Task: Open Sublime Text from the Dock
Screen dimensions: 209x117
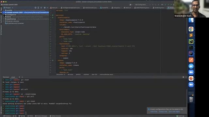Action: click(191, 35)
